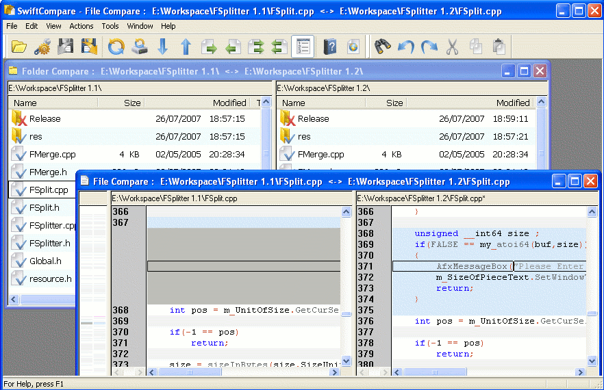
Task: Save the file with the grey floppy icon
Action: (x=66, y=47)
